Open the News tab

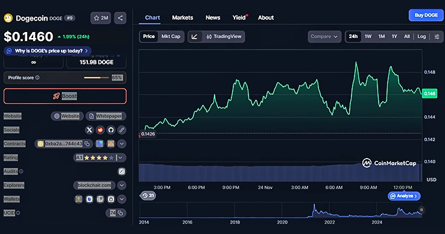click(213, 17)
